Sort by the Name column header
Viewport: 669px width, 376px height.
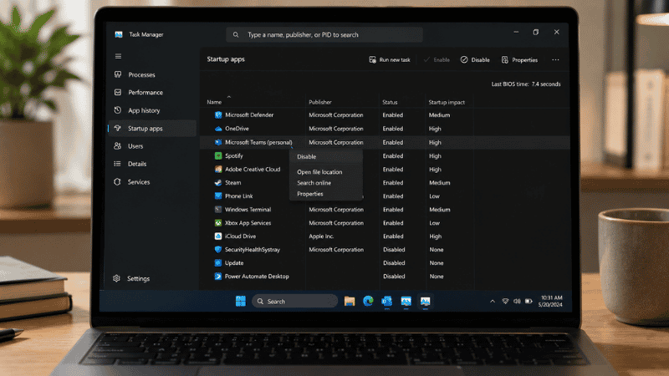(214, 102)
